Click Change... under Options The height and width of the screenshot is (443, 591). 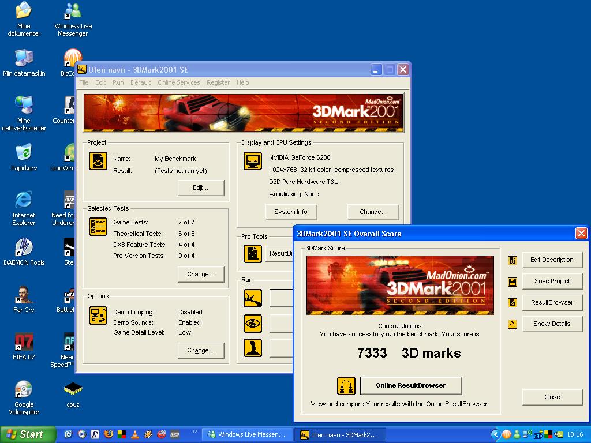(200, 350)
